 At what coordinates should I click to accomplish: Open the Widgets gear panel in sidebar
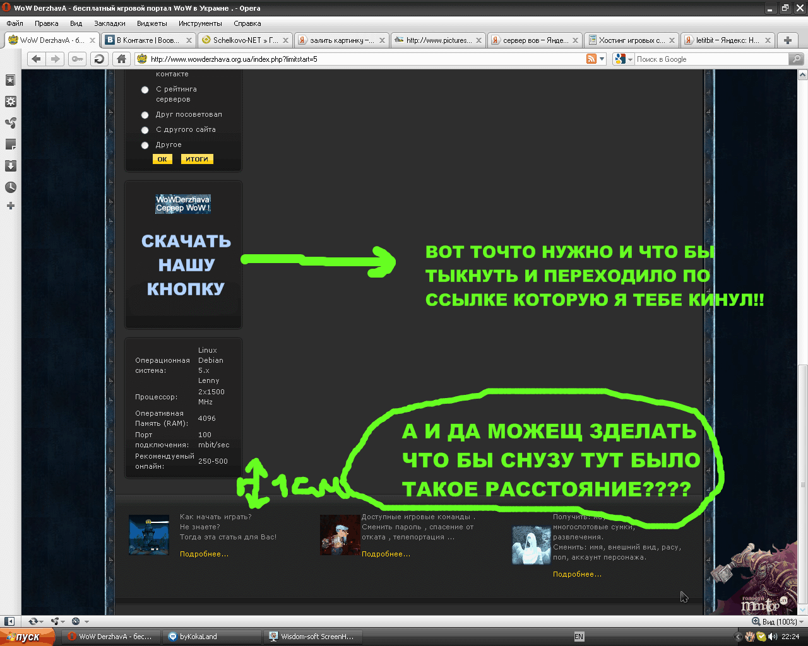(x=11, y=102)
